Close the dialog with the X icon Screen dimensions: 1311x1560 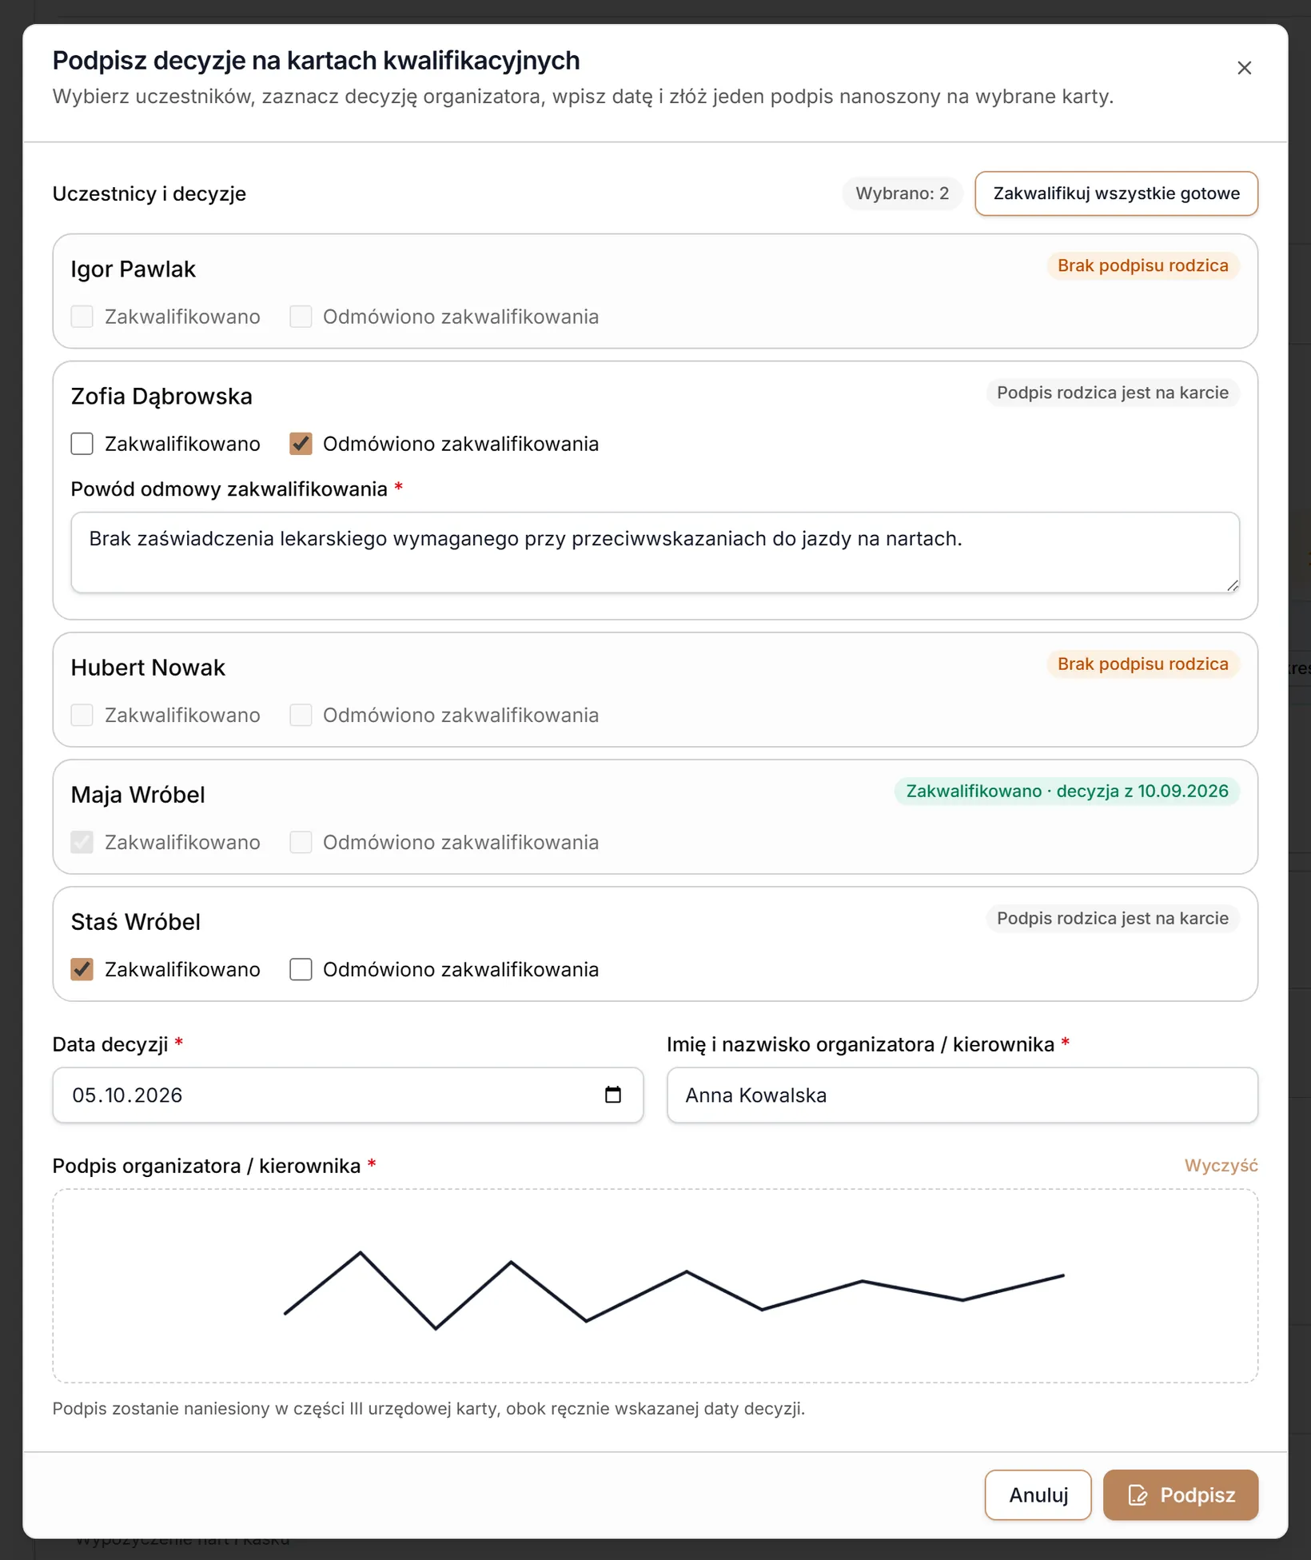tap(1244, 68)
